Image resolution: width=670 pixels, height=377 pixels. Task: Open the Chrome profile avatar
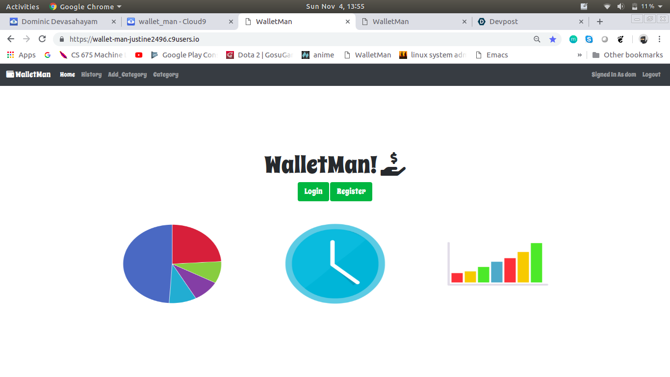coord(644,39)
